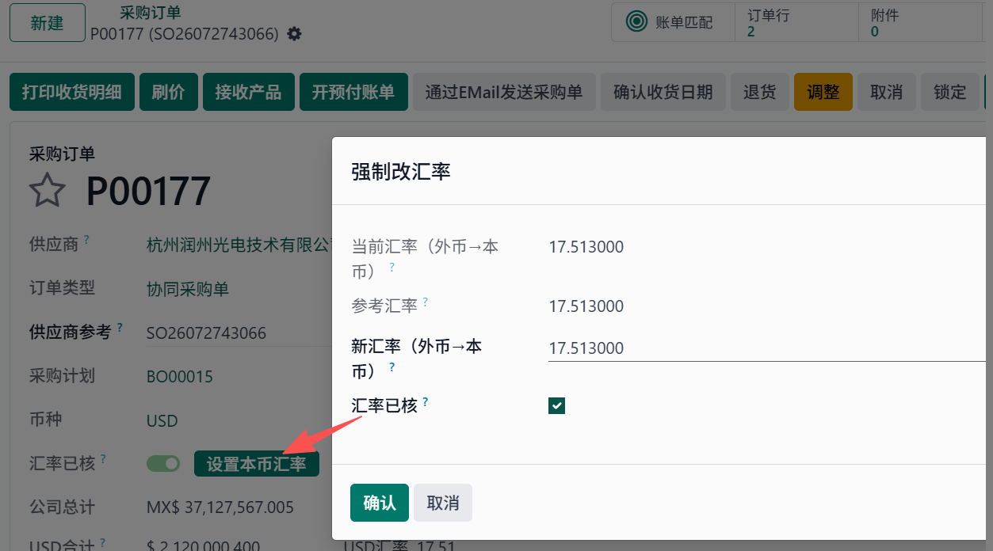The height and width of the screenshot is (551, 993).
Task: Open the 账单匹配 stat button
Action: pos(674,22)
